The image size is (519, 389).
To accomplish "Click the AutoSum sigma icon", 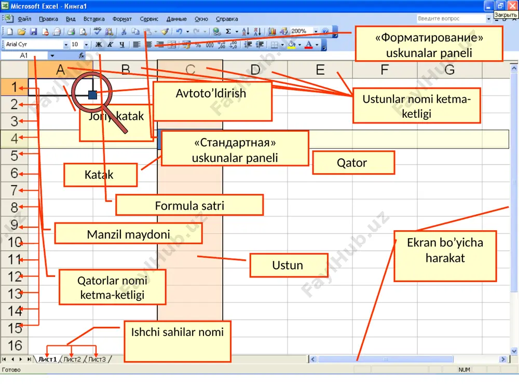I will (228, 32).
